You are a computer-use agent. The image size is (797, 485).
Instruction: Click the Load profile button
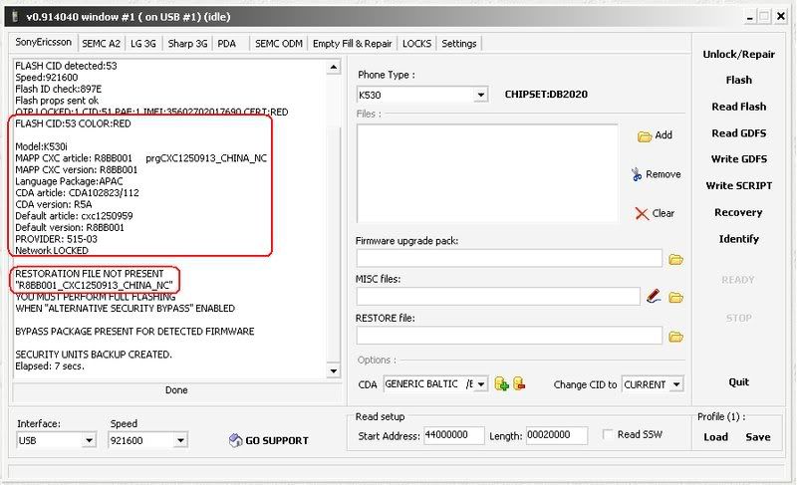coord(715,437)
